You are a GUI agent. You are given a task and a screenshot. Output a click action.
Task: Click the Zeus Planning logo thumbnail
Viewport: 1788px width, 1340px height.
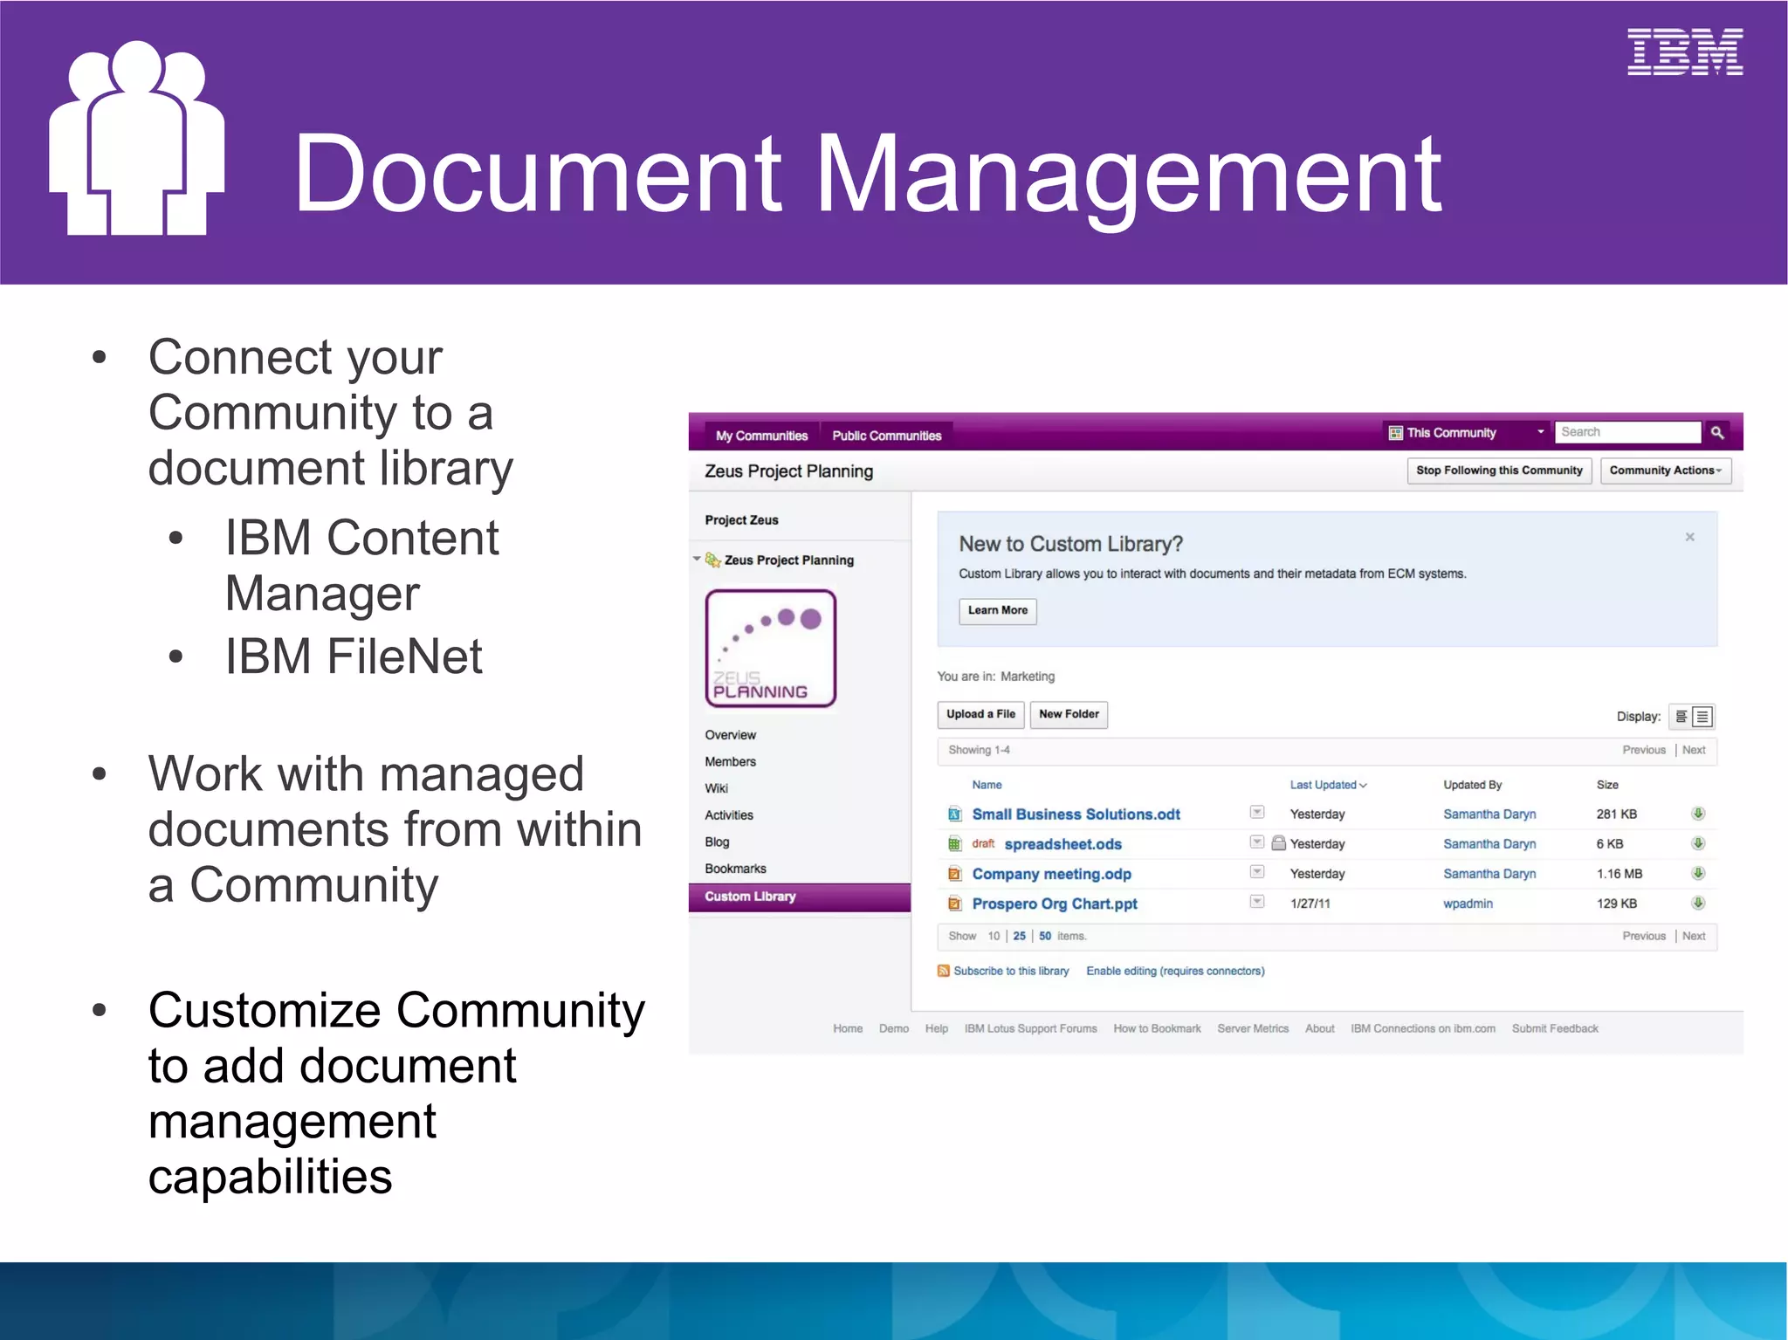click(x=771, y=649)
